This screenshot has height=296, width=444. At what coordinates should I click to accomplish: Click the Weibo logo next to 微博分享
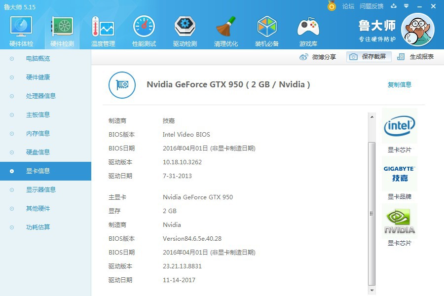304,57
